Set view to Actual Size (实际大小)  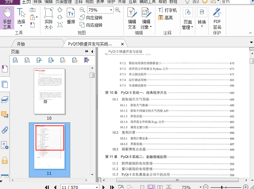[x=48, y=18]
